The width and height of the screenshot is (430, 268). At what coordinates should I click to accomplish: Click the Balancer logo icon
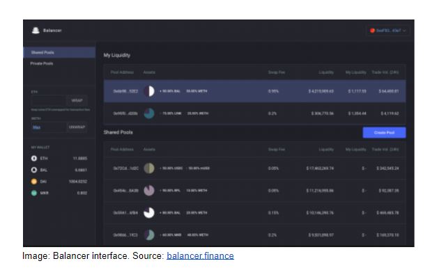tap(36, 30)
